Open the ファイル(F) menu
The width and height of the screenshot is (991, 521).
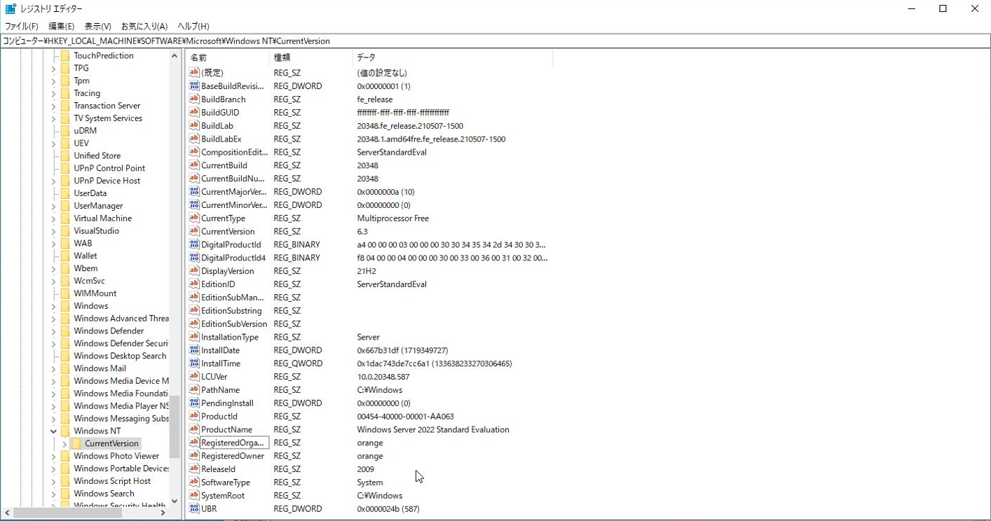point(22,26)
